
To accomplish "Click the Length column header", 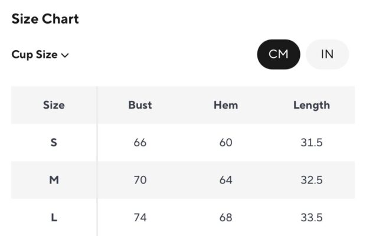I will [311, 105].
